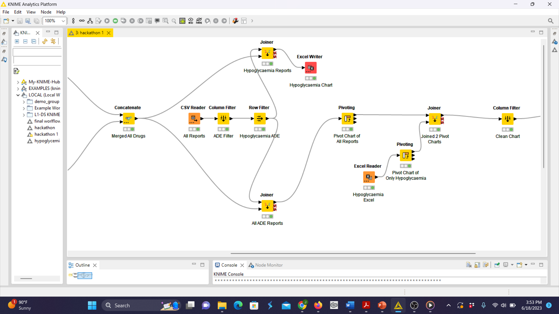Expand the My-KNIME-Hub tree node
This screenshot has width=559, height=314.
pos(18,82)
